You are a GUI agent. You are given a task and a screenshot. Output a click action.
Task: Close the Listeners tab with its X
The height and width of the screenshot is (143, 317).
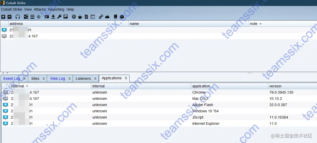[95, 79]
